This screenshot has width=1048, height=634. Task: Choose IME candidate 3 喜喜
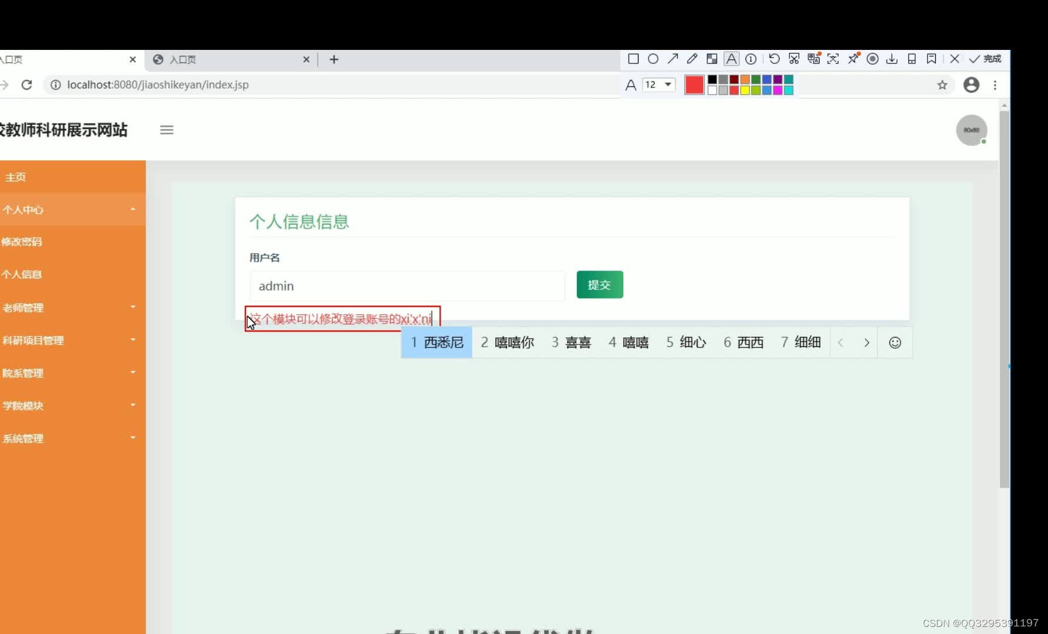(571, 342)
